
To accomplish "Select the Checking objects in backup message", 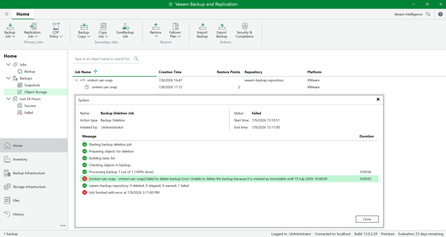I will pyautogui.click(x=111, y=165).
